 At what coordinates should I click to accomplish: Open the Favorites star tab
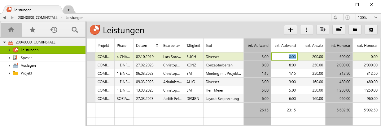[x=33, y=30]
